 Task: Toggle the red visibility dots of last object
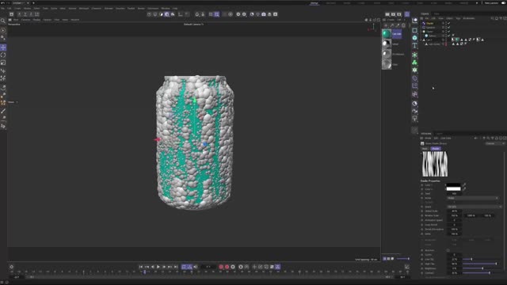(446, 44)
